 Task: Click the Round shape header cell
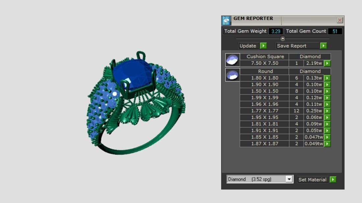265,71
